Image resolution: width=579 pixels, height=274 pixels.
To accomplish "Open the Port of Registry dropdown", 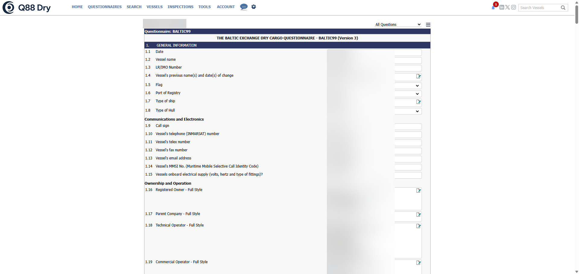I will (x=417, y=94).
